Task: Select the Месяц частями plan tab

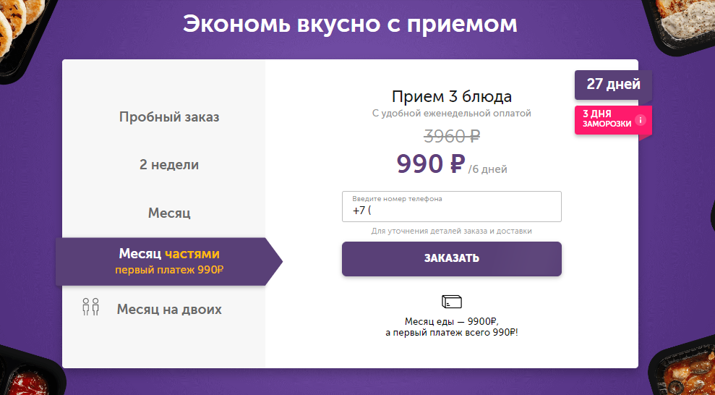Action: click(x=169, y=261)
